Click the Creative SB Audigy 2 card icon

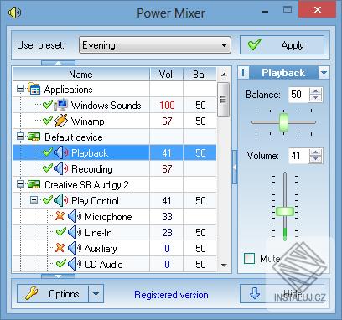coord(34,184)
